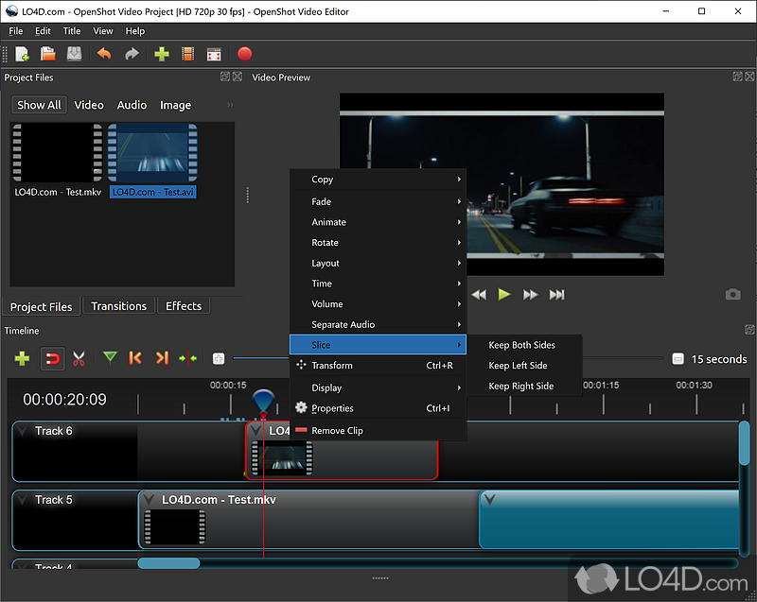
Task: Open the Animate submenu arrow
Action: tap(461, 222)
